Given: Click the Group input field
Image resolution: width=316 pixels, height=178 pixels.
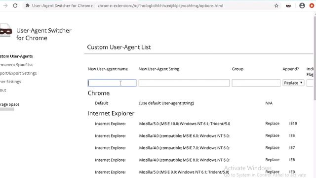Looking at the screenshot, I should coord(256,83).
